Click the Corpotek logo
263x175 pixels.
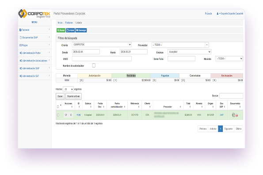[x=34, y=14]
